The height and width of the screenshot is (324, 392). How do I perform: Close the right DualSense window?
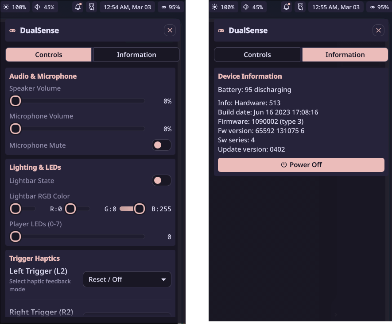click(378, 30)
